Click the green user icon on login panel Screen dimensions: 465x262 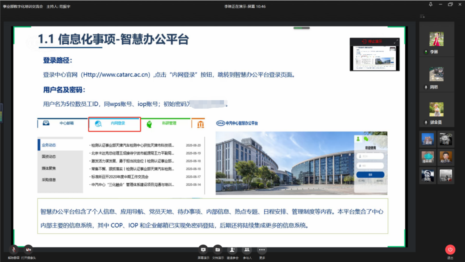pyautogui.click(x=358, y=139)
